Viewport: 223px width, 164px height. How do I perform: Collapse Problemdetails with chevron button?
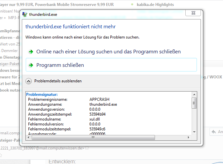pos(29,81)
